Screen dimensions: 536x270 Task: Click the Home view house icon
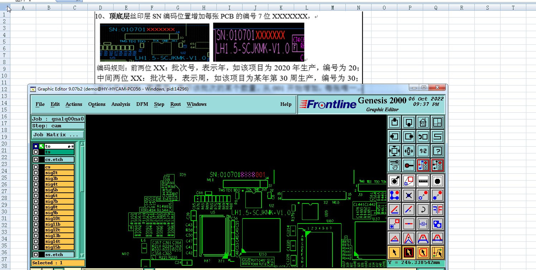click(423, 122)
